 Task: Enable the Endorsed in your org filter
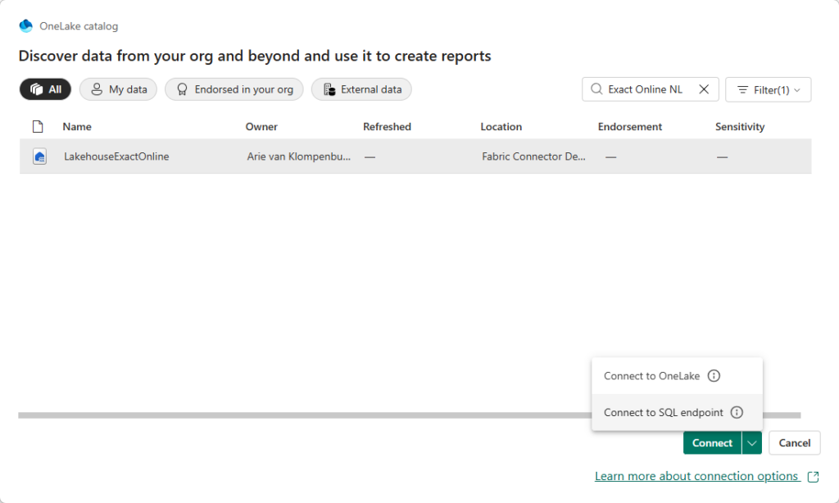tap(234, 88)
